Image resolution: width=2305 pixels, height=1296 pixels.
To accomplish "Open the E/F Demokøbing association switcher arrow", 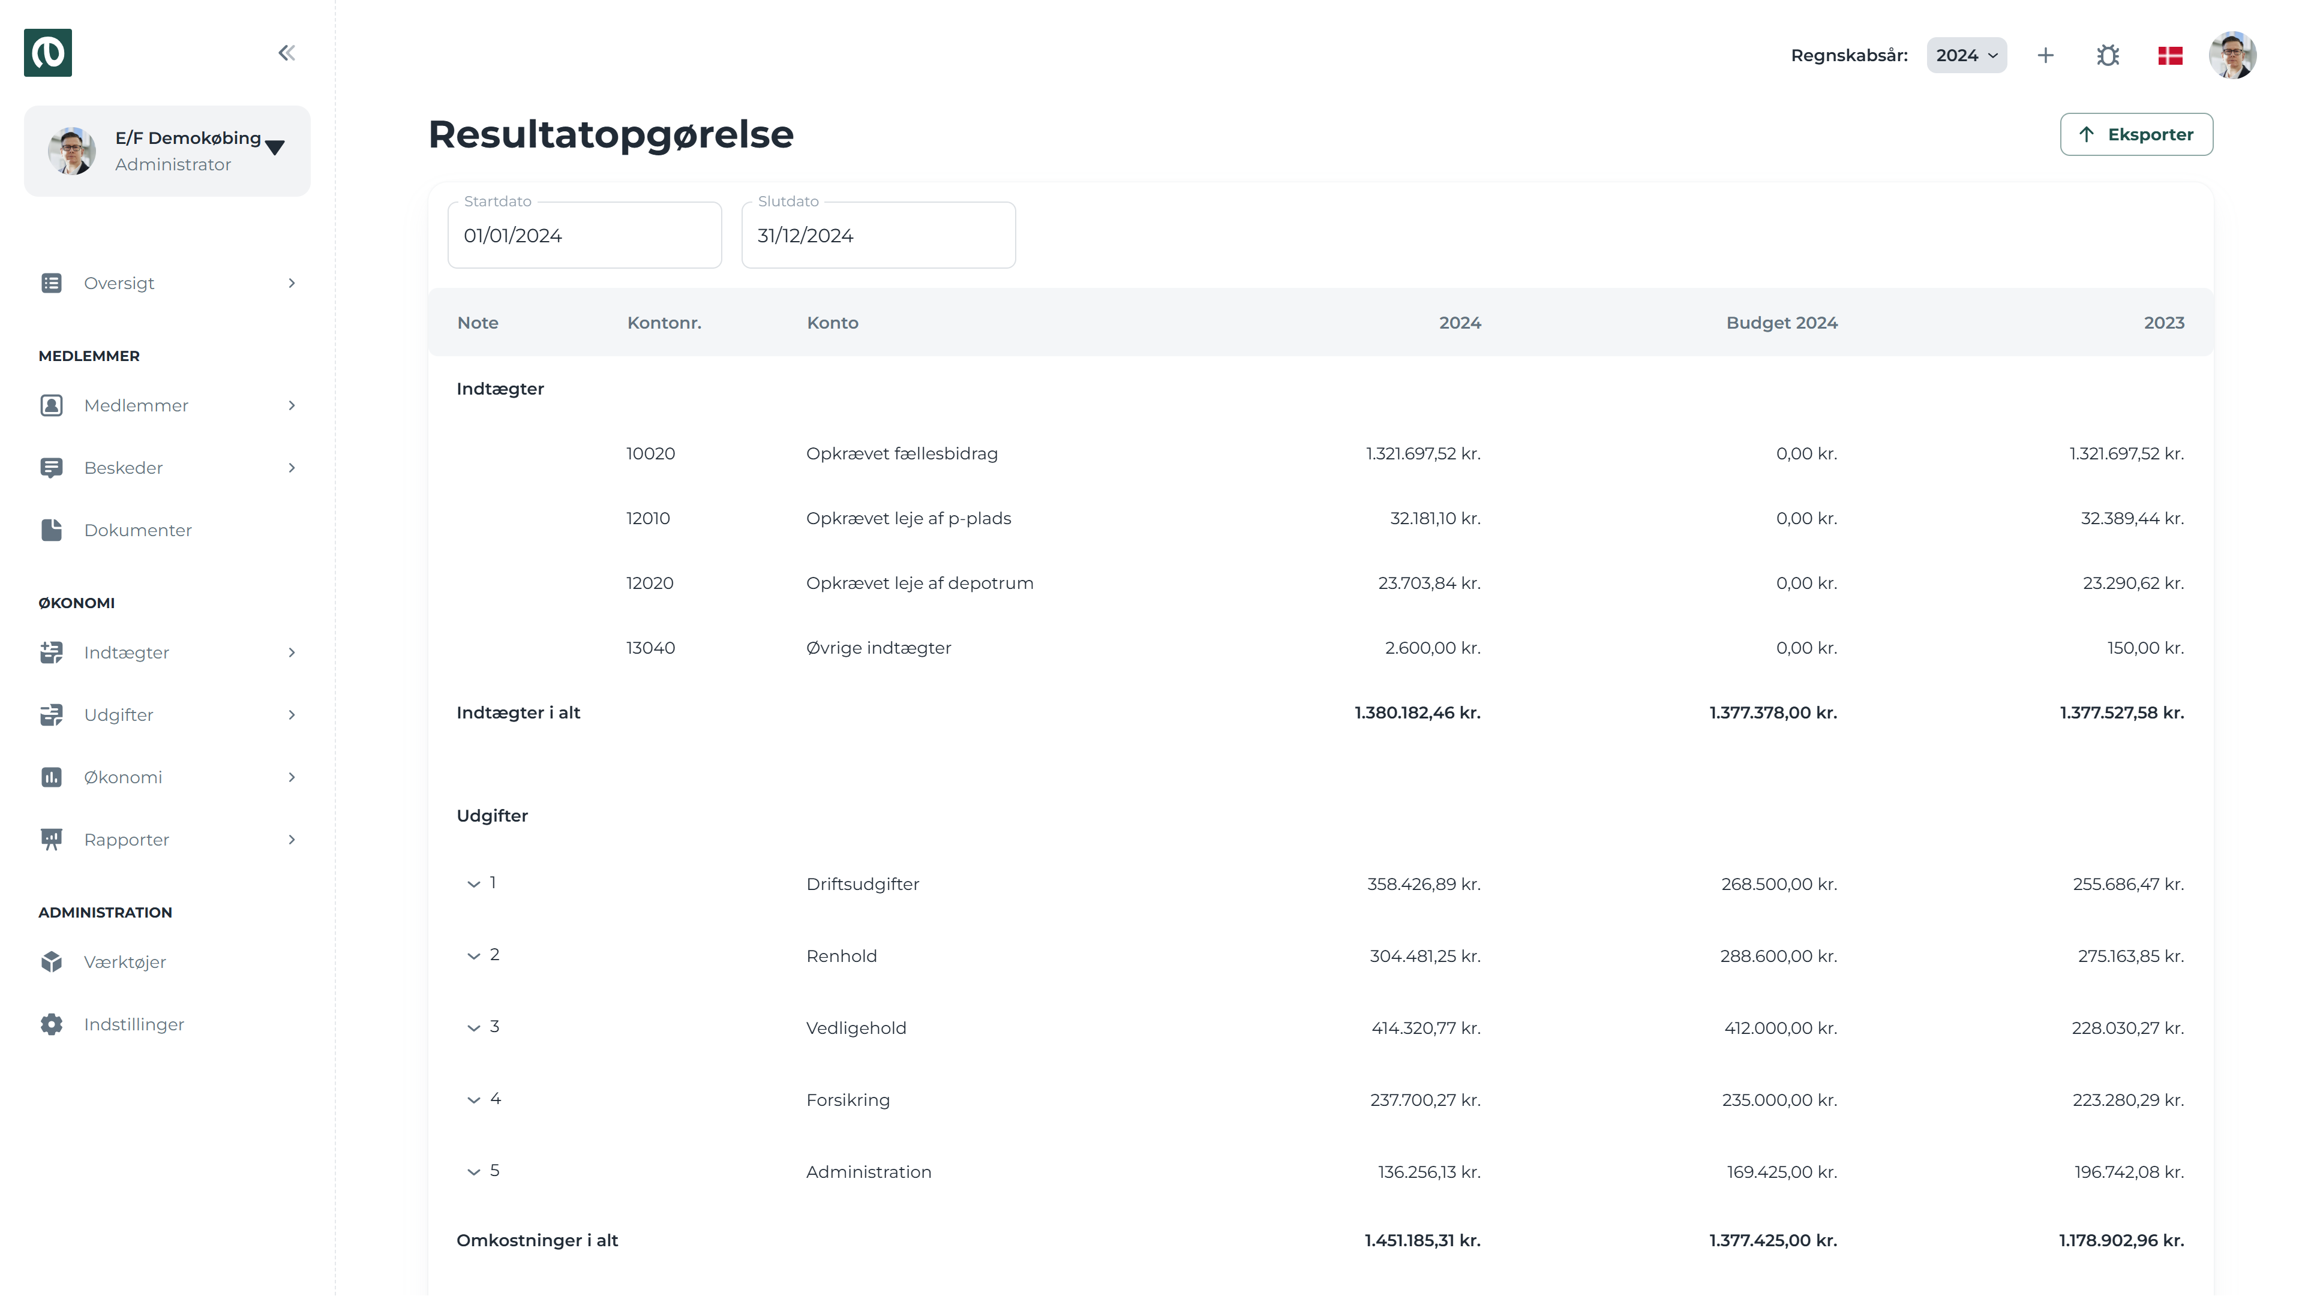I will pos(275,147).
